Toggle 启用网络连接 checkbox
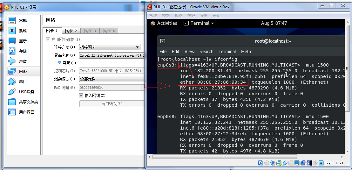This screenshot has height=170, width=352. tap(48, 39)
